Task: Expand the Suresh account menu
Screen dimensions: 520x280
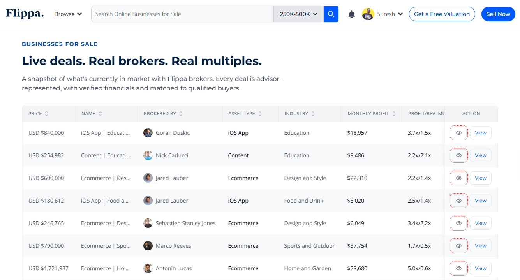Action: pos(390,14)
